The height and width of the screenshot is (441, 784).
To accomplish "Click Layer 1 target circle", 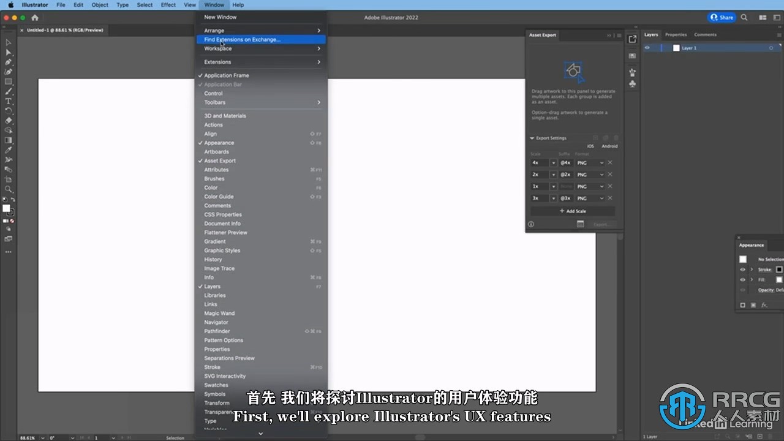I will [771, 48].
